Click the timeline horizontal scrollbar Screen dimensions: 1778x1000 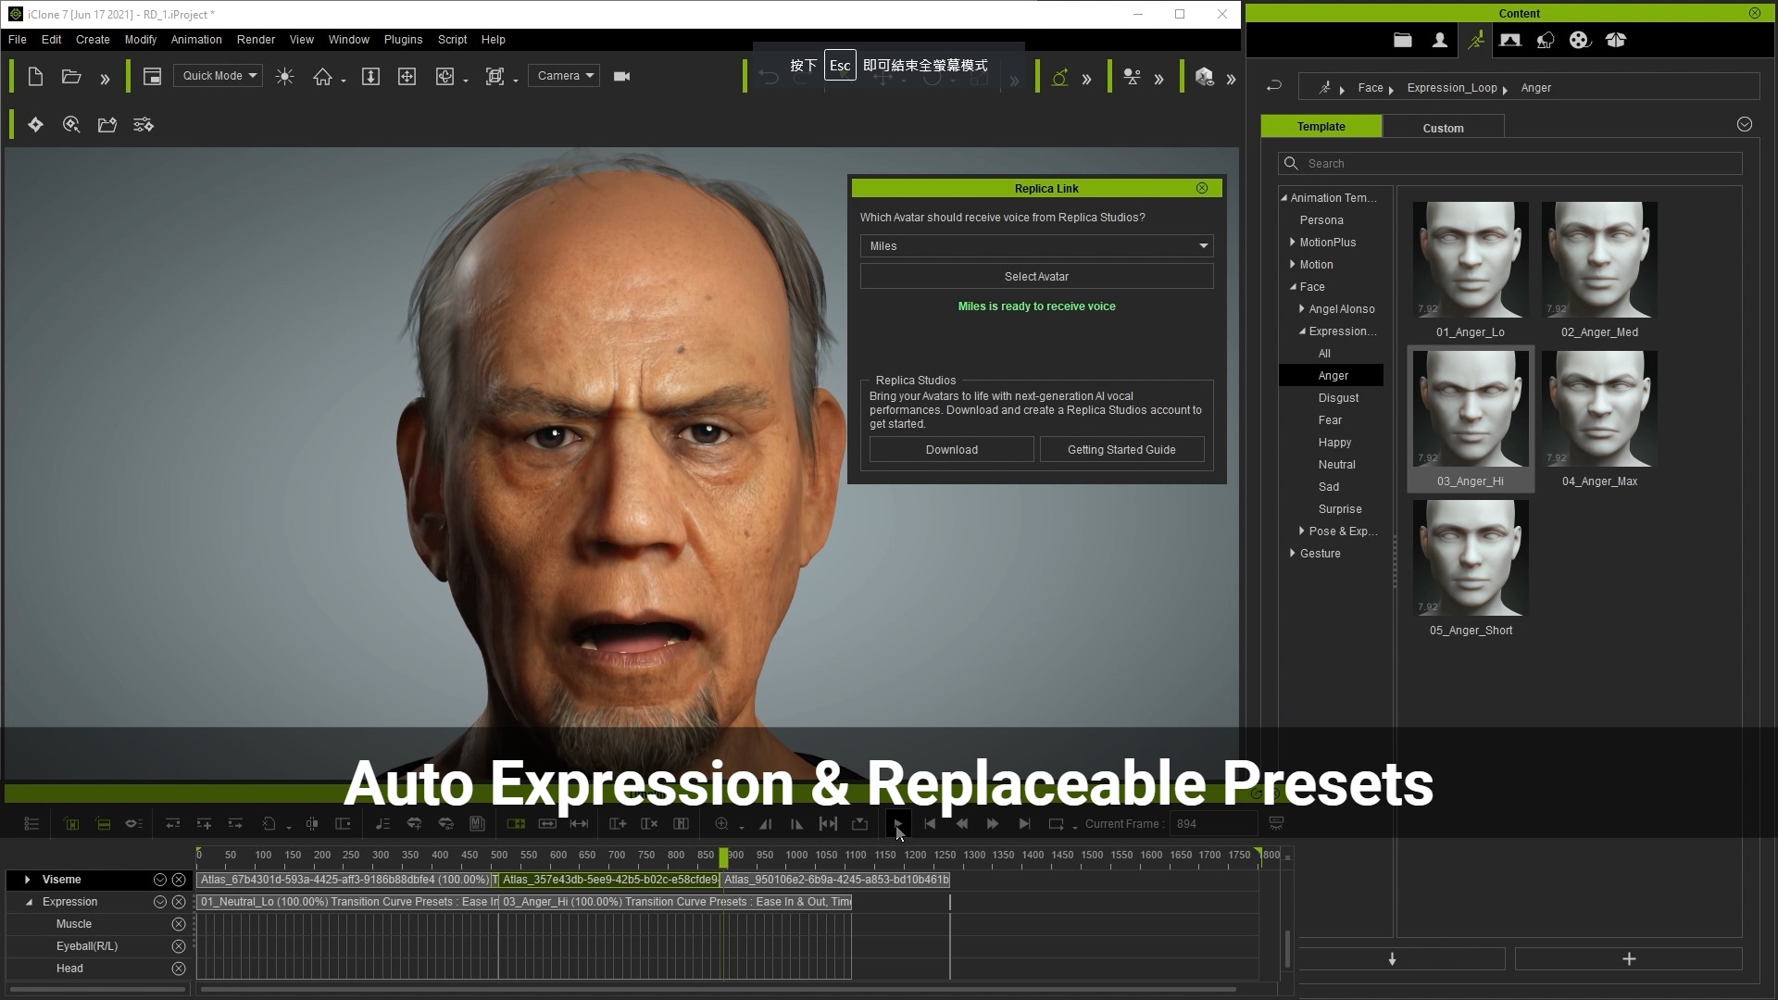tap(718, 990)
